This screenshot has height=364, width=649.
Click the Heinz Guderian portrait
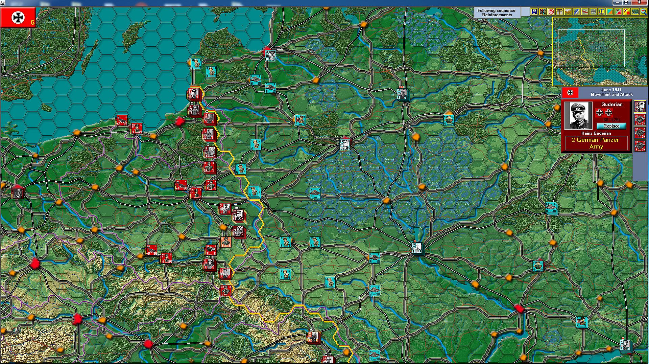tap(578, 116)
